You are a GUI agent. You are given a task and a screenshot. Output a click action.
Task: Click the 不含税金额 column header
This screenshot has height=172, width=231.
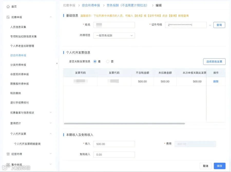[x=142, y=73]
